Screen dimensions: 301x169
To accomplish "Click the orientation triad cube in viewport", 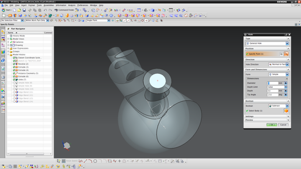I will point(66,146).
